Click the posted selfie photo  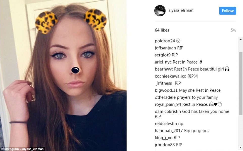tap(63, 75)
